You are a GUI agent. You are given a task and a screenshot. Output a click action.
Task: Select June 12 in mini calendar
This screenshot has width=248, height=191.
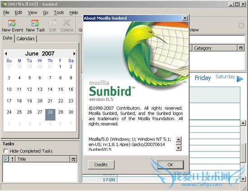click(x=29, y=89)
